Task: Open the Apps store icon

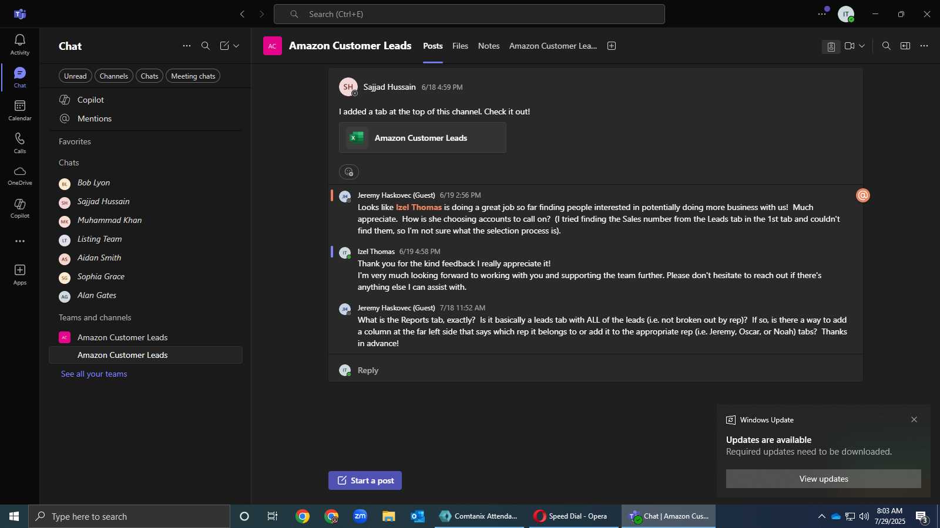Action: tap(19, 275)
